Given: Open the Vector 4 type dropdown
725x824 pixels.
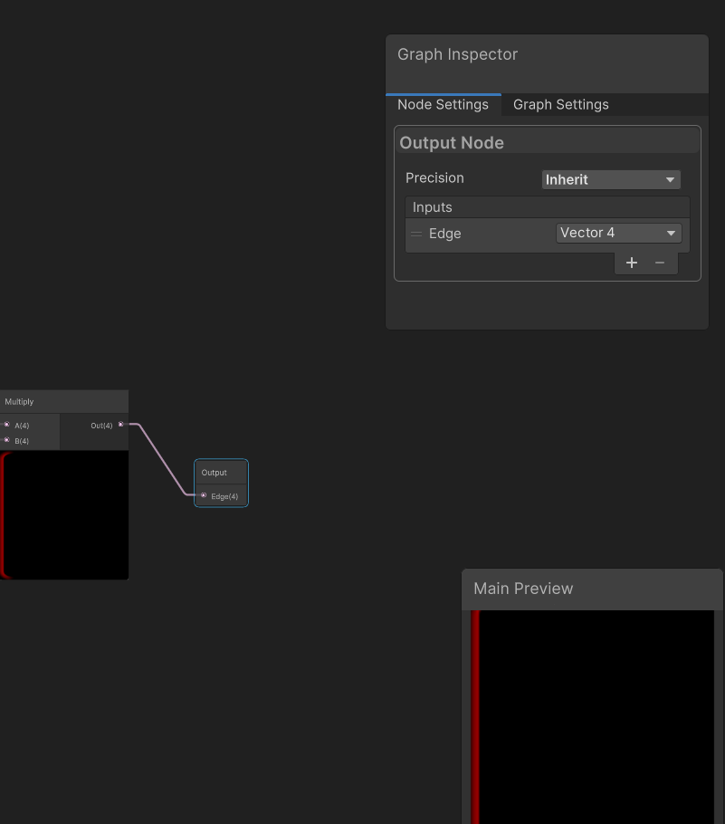Looking at the screenshot, I should [x=618, y=233].
